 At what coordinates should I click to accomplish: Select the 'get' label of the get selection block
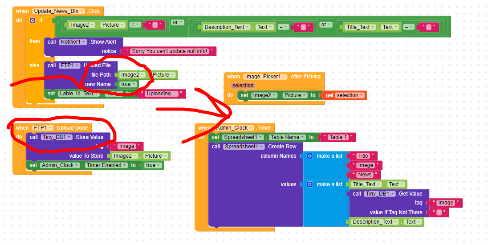(329, 95)
